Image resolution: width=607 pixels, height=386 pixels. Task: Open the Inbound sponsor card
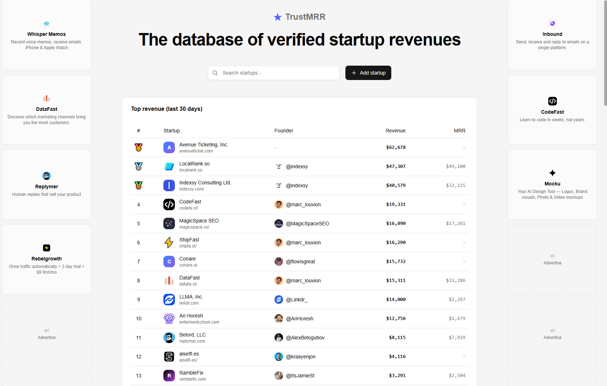pyautogui.click(x=552, y=35)
